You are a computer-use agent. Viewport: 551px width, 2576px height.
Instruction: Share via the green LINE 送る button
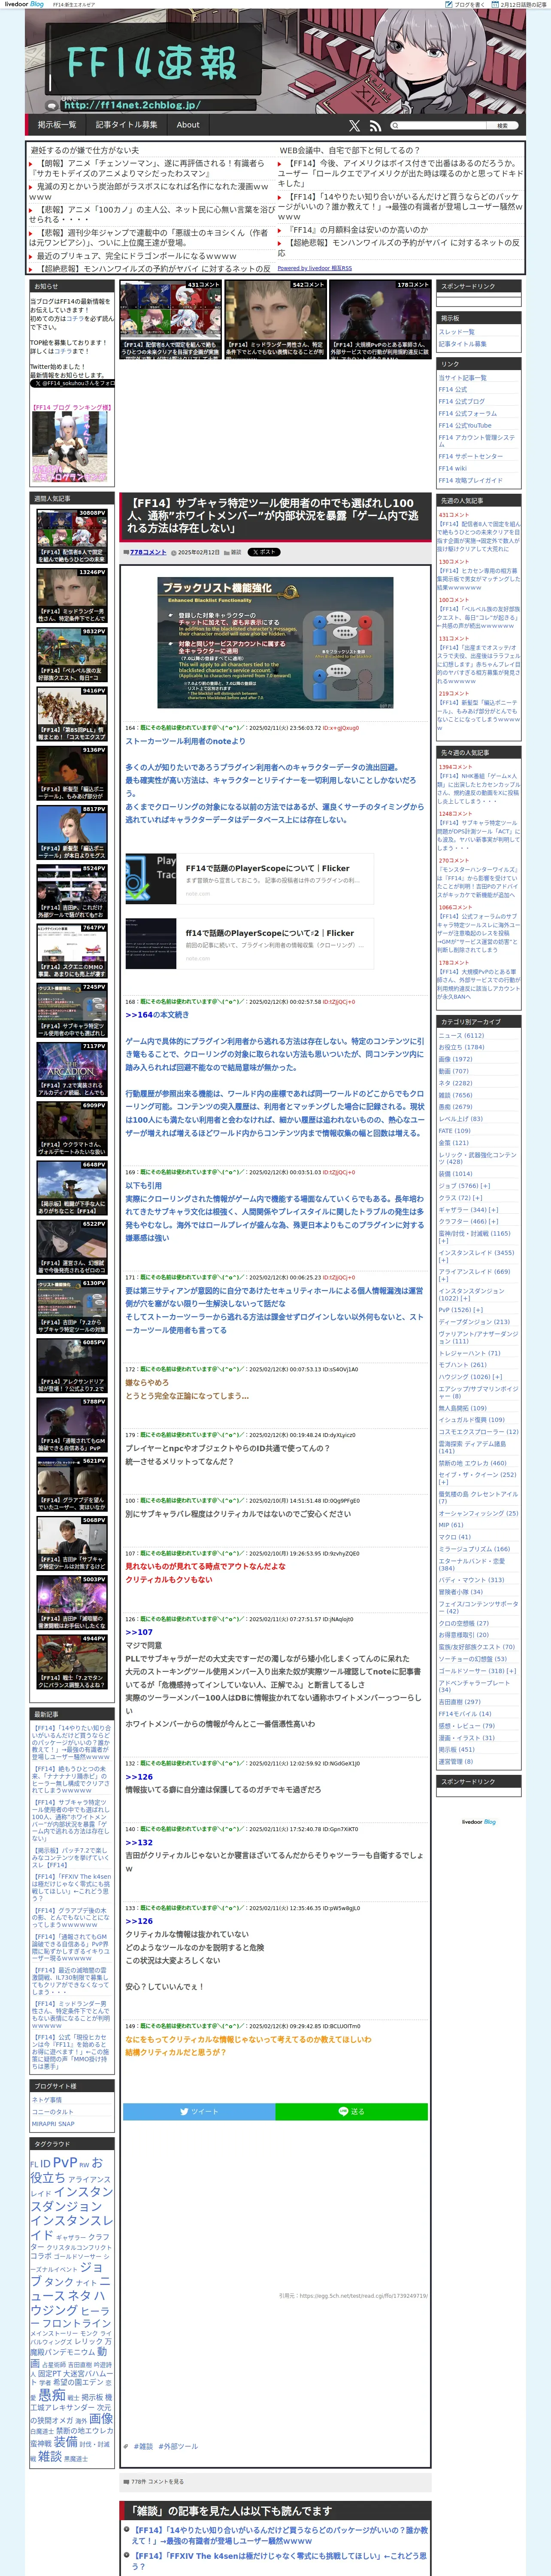352,2112
